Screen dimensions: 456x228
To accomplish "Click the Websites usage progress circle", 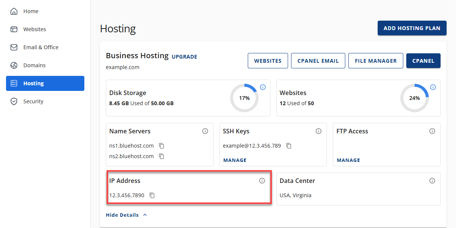I will [x=415, y=98].
